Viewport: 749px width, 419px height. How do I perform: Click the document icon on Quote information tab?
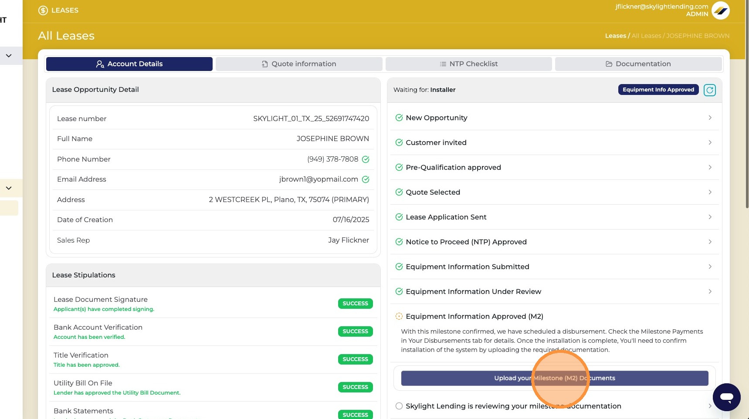pyautogui.click(x=264, y=64)
